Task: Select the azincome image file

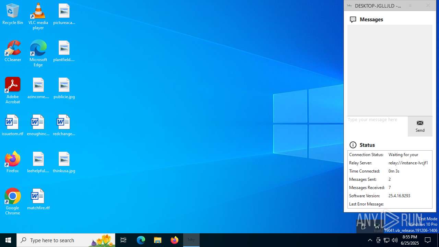Action: coord(38,89)
